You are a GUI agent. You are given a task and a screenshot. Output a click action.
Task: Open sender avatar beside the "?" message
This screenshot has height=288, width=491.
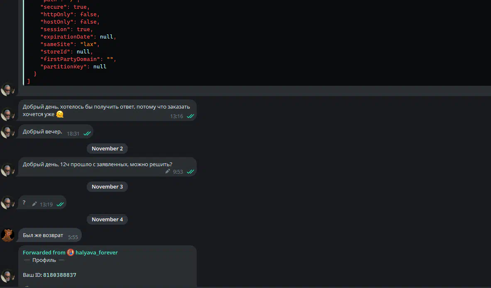coord(7,203)
